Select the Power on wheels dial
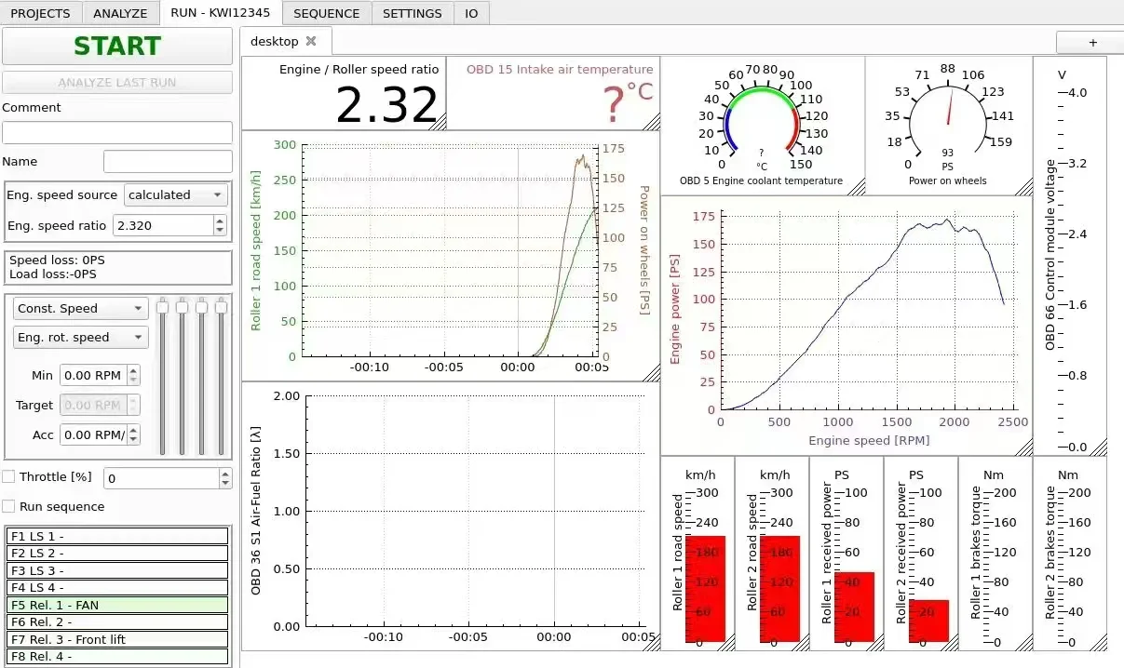 coord(948,125)
